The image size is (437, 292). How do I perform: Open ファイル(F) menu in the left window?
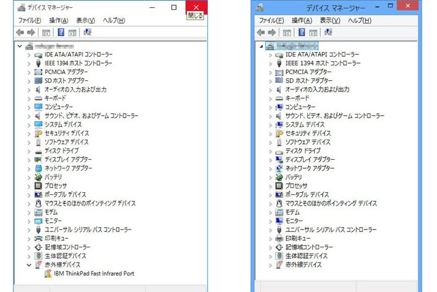[31, 20]
